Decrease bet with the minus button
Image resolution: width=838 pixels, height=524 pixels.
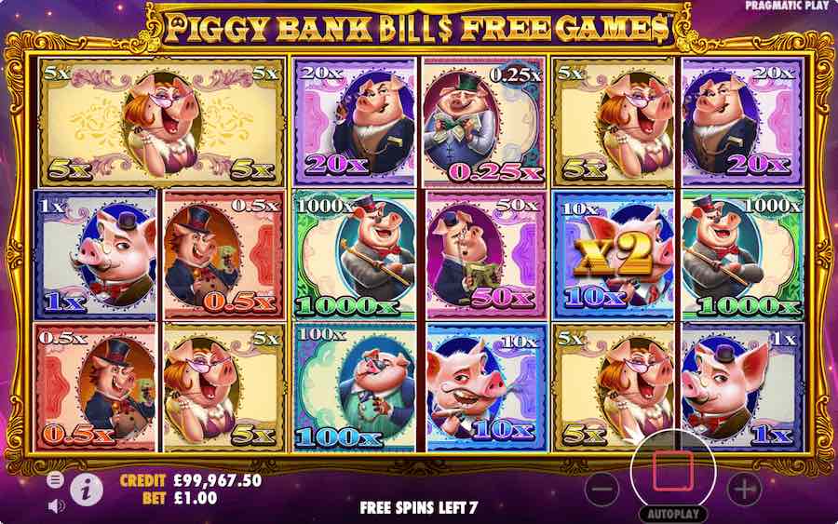[x=601, y=489]
